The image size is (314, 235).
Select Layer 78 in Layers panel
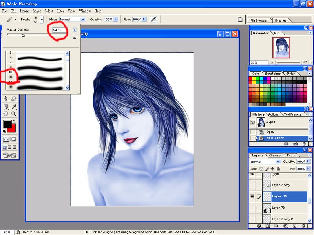pyautogui.click(x=285, y=208)
